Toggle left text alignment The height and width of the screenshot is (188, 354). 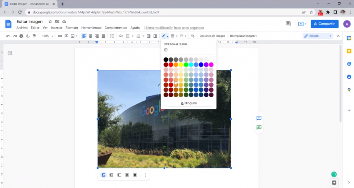(x=84, y=36)
